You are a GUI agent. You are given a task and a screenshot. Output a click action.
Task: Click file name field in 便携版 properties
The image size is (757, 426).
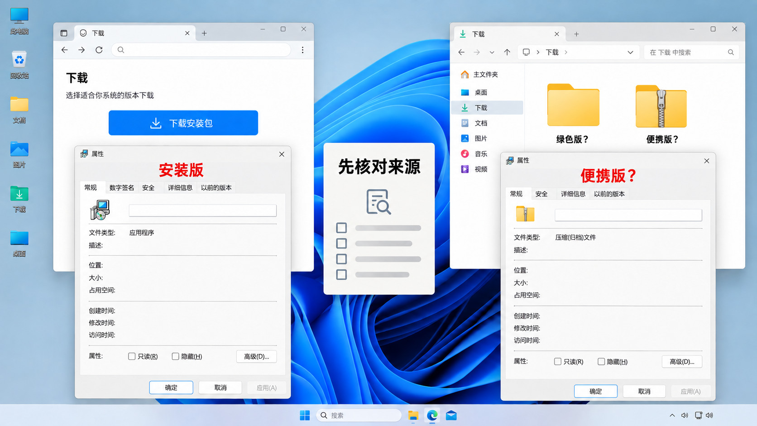pos(628,215)
